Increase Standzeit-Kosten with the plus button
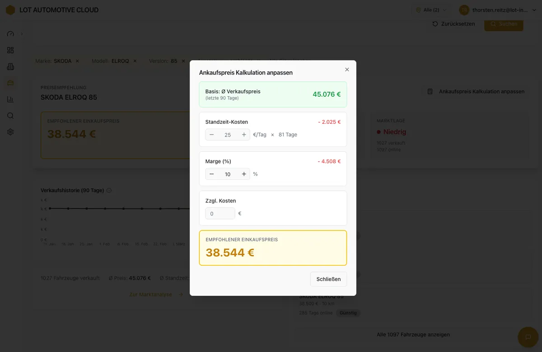542x352 pixels. coord(244,135)
